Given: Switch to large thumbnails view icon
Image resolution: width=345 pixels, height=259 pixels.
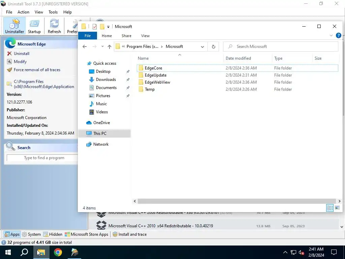Looking at the screenshot, I should click(337, 208).
